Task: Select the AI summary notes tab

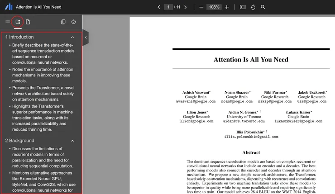Action: (x=18, y=22)
